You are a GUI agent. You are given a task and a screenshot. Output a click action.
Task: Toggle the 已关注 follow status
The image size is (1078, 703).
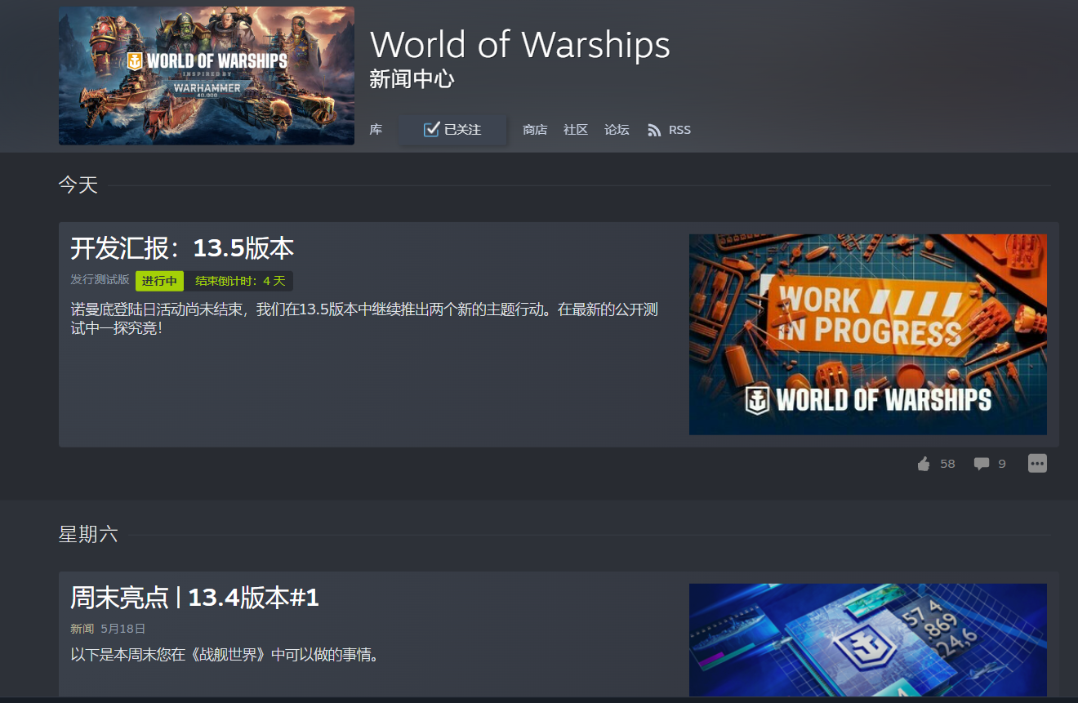tap(452, 129)
